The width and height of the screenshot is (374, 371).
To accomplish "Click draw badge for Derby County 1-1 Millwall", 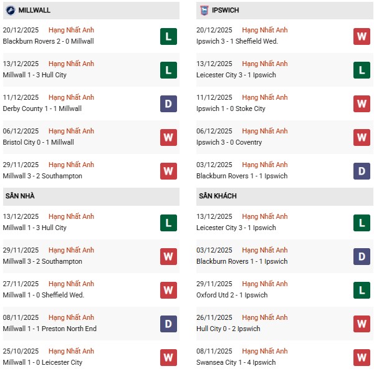I will pyautogui.click(x=168, y=104).
